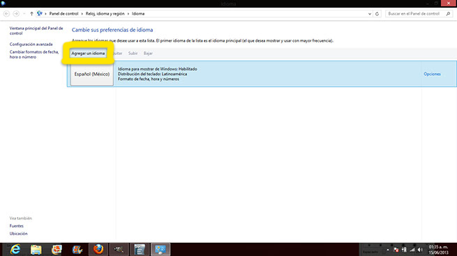
Task: Open the taskbar app next to File Explorer
Action: click(x=57, y=250)
